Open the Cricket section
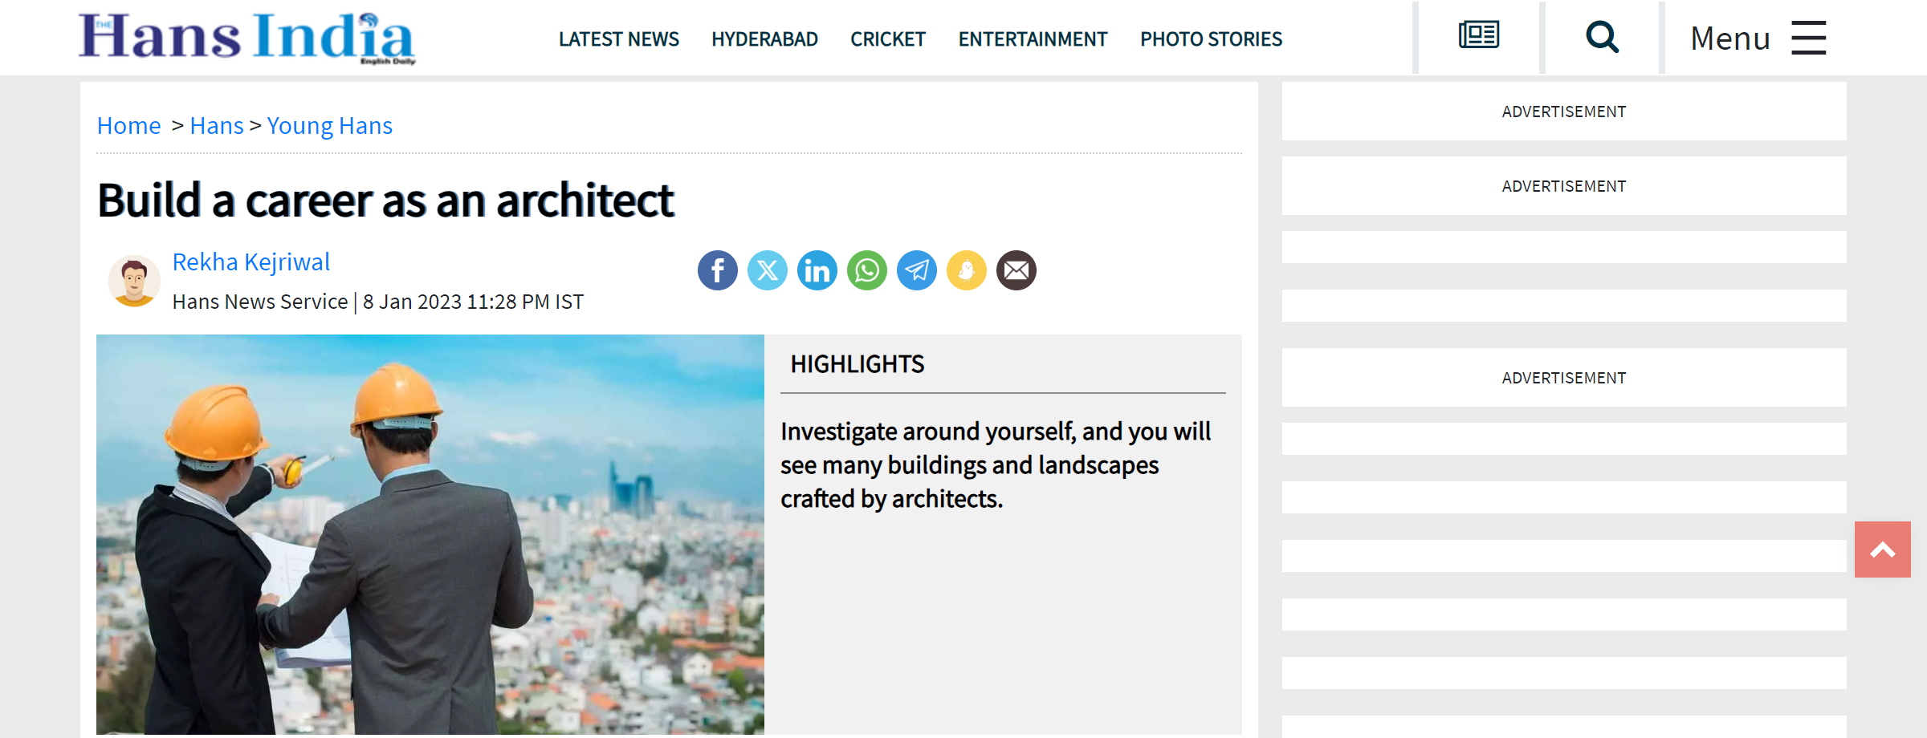1927x738 pixels. [x=888, y=39]
